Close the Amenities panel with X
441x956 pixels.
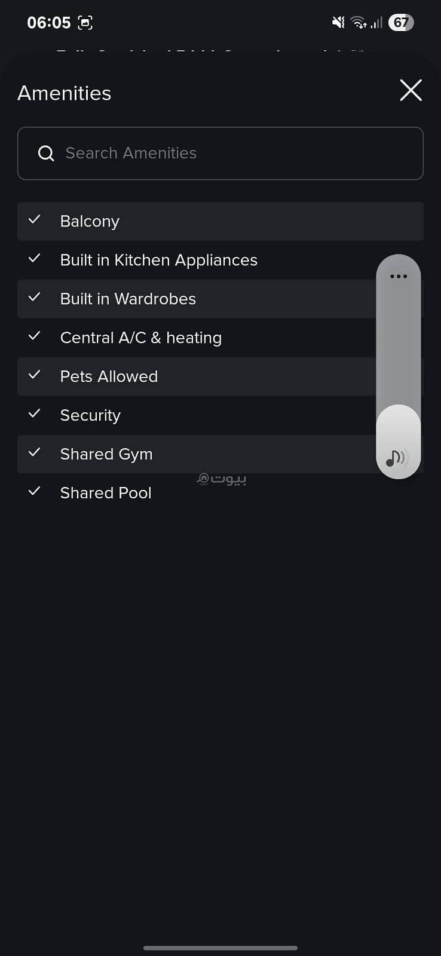pos(411,91)
